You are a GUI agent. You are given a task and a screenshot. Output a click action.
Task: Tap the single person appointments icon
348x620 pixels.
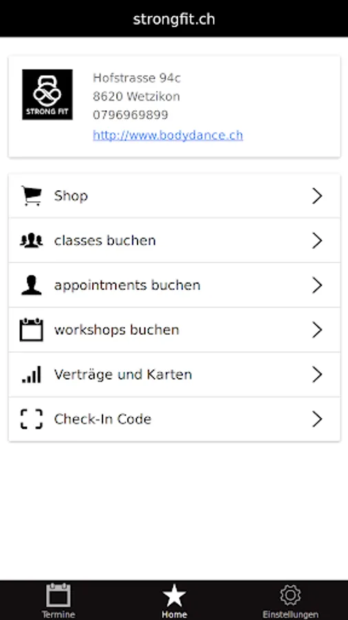tap(31, 285)
